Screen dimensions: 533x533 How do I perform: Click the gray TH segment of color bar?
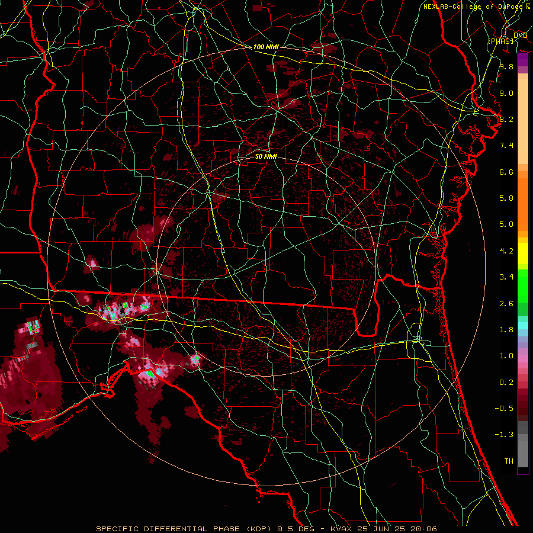523,454
